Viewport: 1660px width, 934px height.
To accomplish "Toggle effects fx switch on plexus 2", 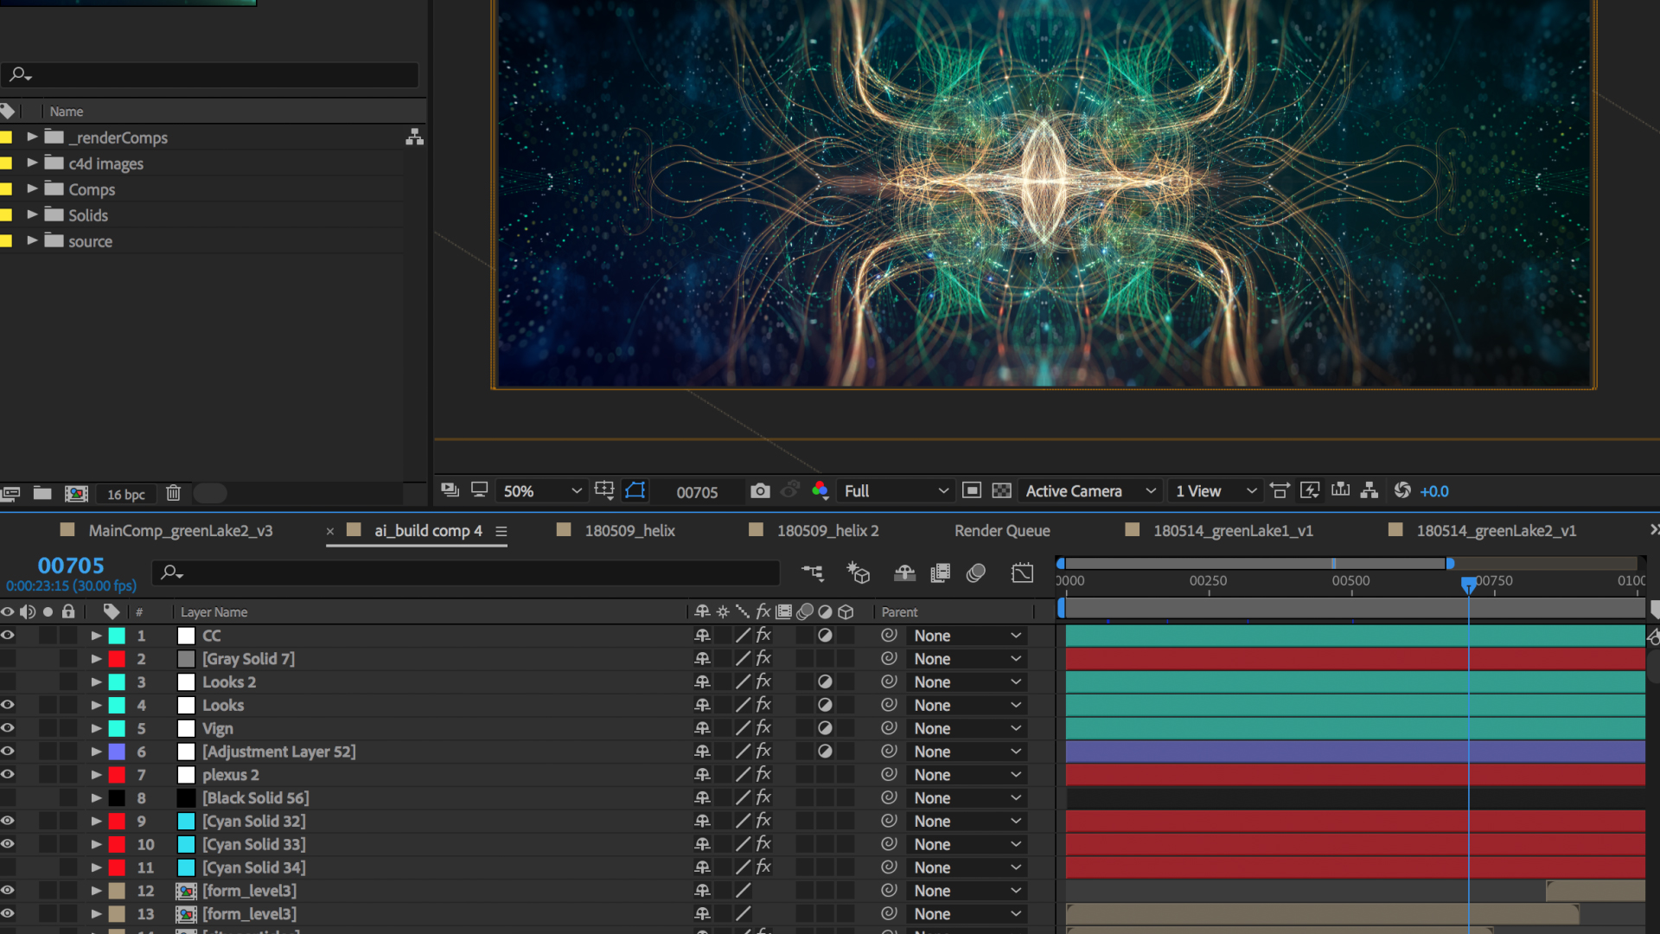I will pyautogui.click(x=763, y=775).
